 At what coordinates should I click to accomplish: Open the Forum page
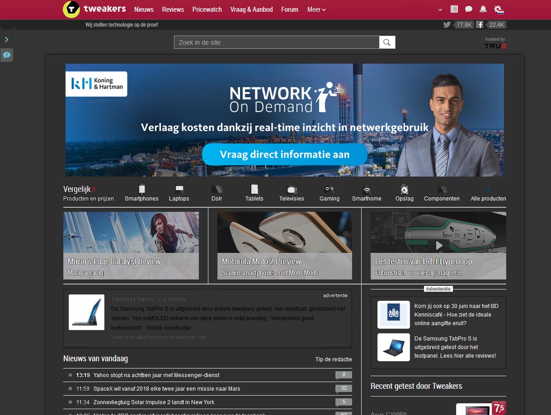click(290, 9)
